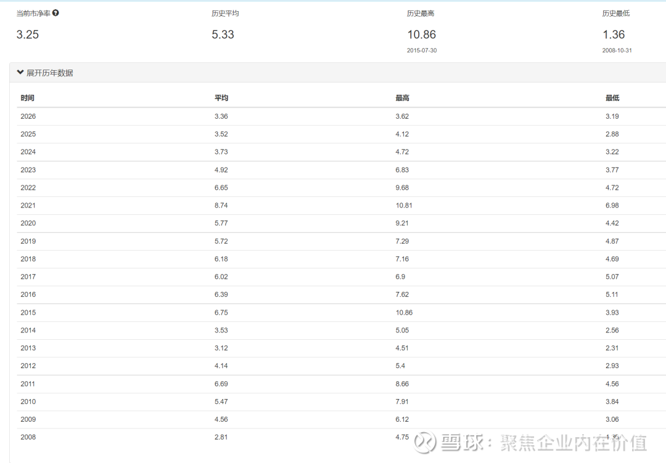Click the 历史最高 date 2015-07-30
666x463 pixels.
[422, 50]
